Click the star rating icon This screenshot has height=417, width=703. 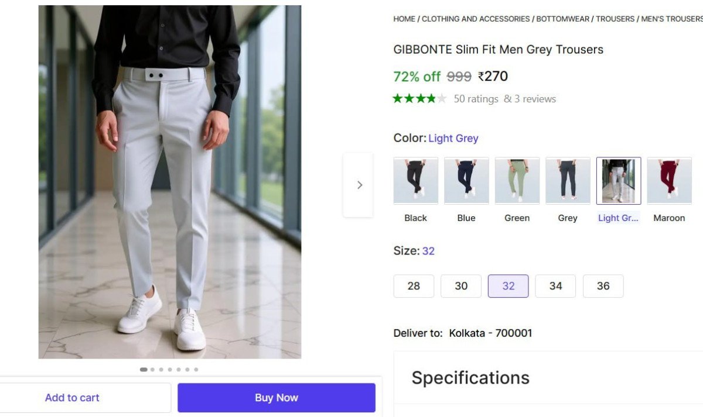[419, 98]
